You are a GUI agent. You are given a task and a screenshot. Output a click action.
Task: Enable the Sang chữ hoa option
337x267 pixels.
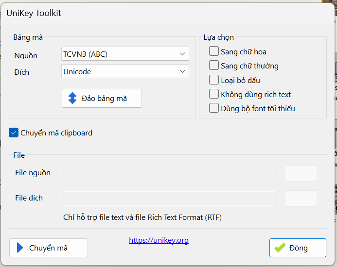pos(214,51)
